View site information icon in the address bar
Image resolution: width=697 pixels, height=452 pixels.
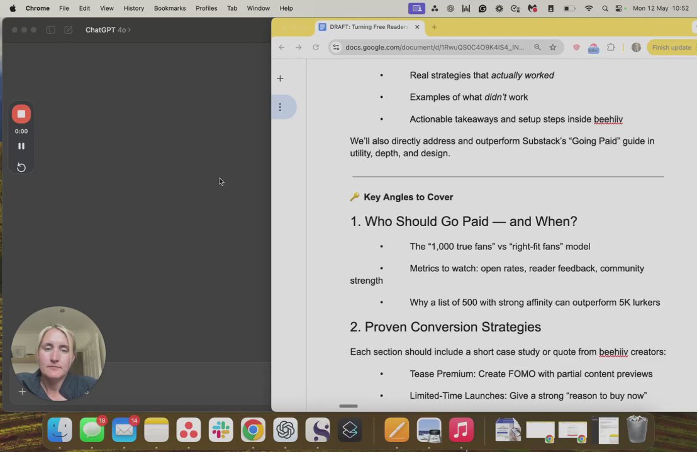[x=336, y=48]
